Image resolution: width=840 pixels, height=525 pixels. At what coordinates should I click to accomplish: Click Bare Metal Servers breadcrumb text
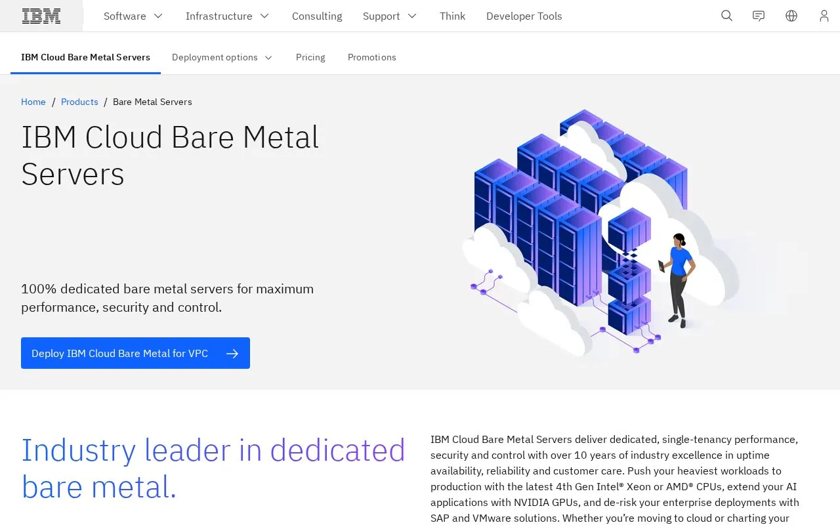pos(152,102)
